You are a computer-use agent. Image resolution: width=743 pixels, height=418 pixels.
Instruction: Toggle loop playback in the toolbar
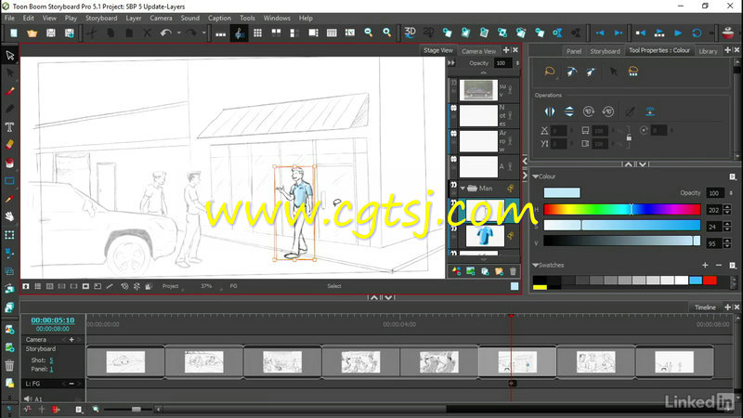pyautogui.click(x=697, y=33)
